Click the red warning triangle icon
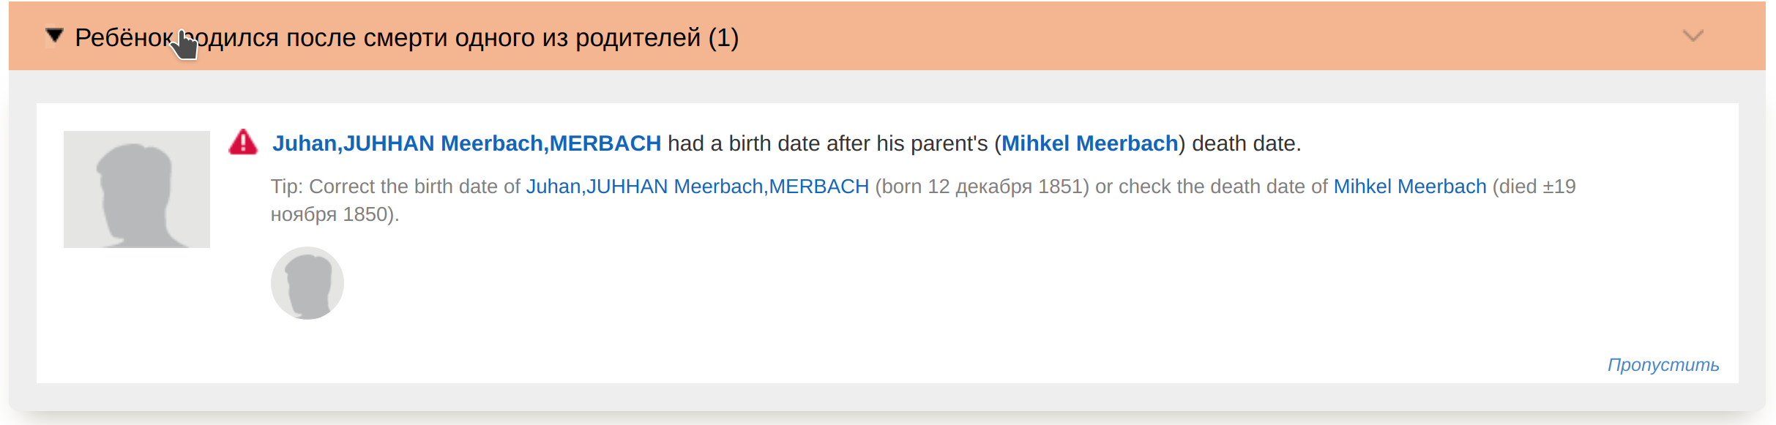The width and height of the screenshot is (1776, 425). 243,143
